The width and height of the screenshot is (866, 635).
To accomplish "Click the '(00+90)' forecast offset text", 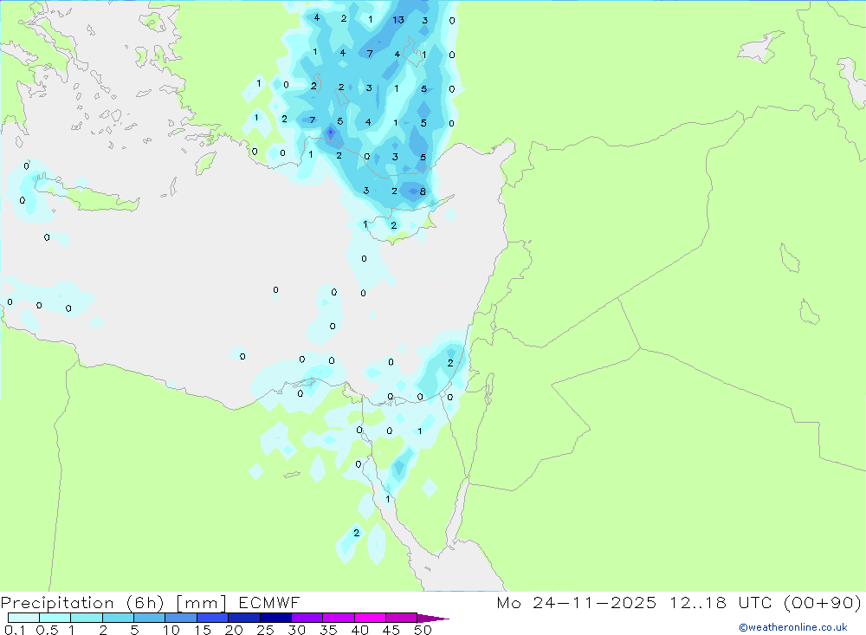I will coord(823,602).
